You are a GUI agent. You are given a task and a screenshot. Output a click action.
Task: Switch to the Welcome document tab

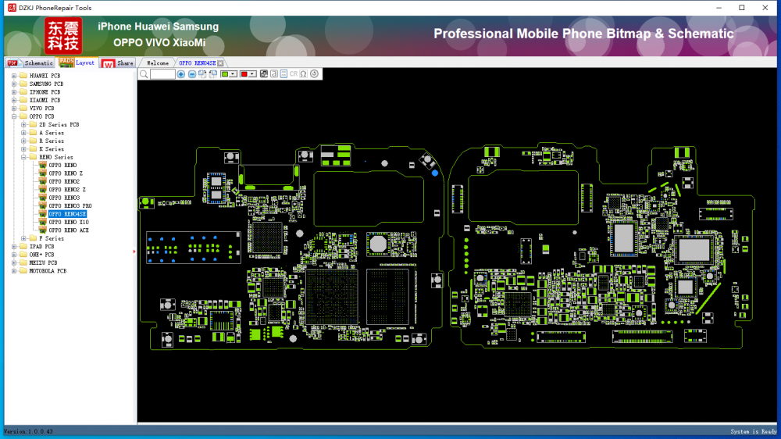(157, 62)
